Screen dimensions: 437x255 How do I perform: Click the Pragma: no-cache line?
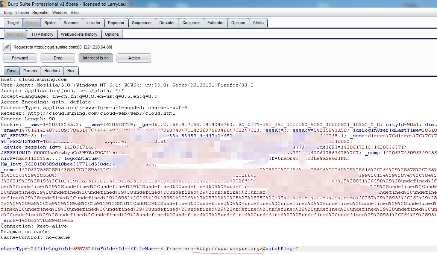coord(25,232)
